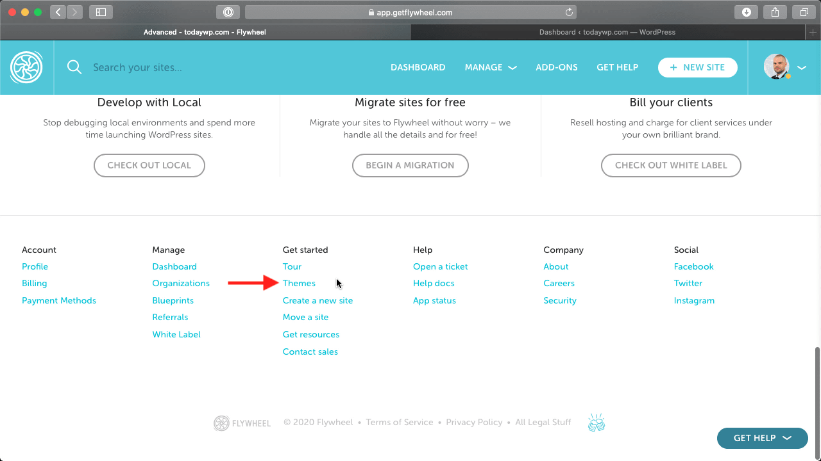Screen dimensions: 821x461
Task: Open the Twitter link
Action: (688, 283)
